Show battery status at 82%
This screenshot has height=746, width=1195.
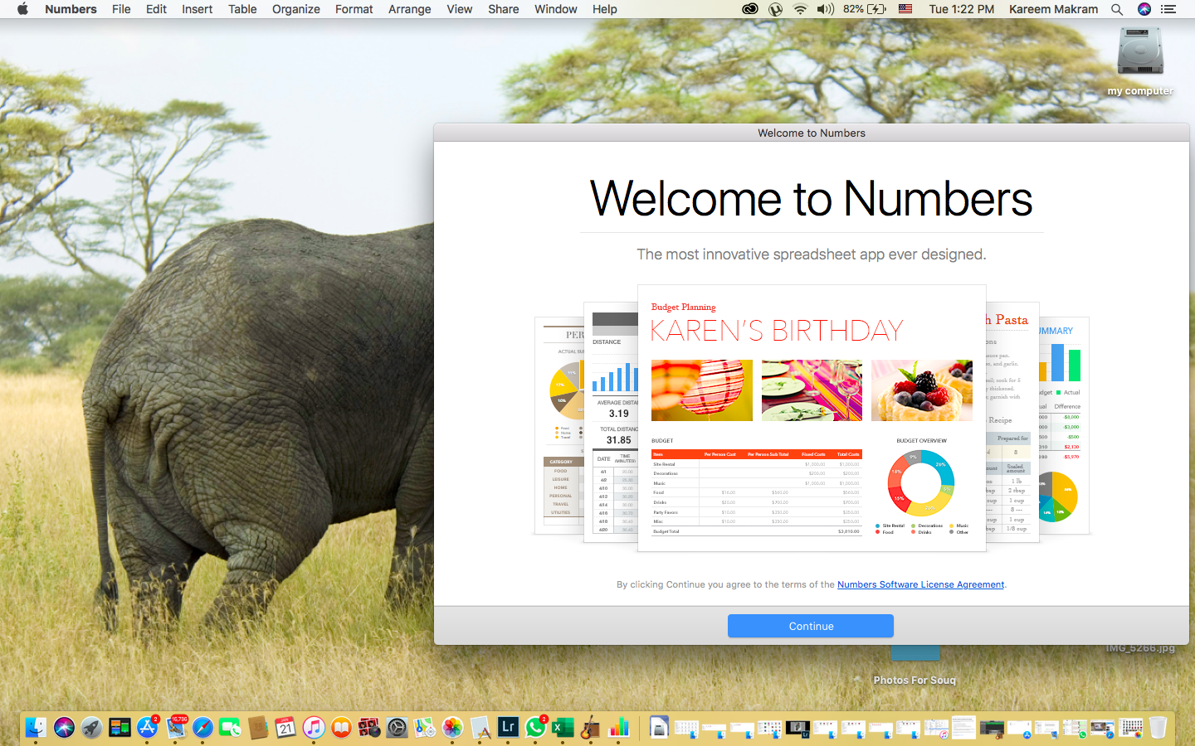coord(865,9)
